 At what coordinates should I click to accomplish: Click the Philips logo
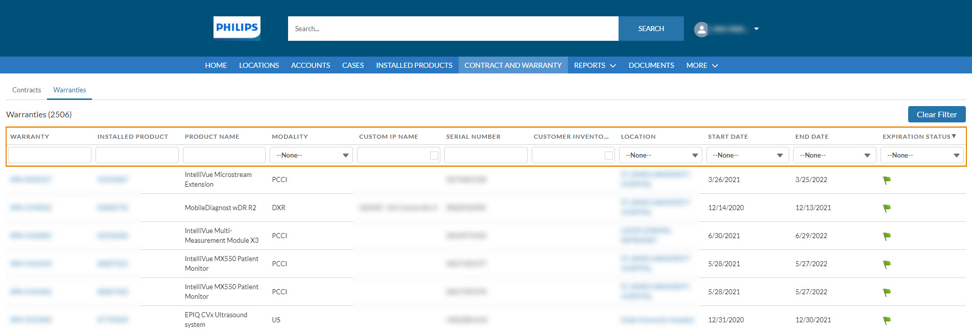click(x=236, y=28)
